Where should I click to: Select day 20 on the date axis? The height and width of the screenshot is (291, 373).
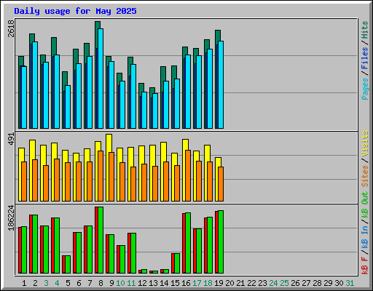tap(229, 283)
